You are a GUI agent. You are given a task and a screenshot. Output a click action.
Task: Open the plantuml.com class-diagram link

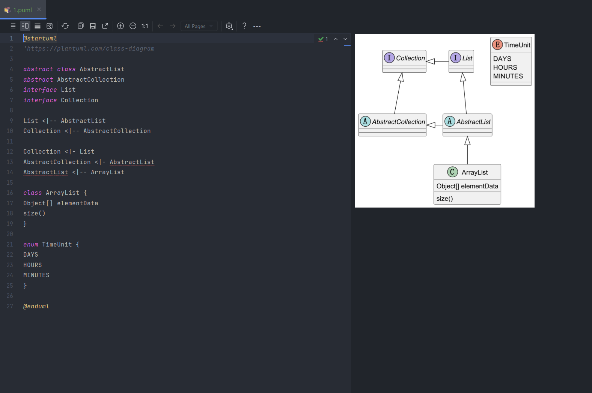(90, 49)
